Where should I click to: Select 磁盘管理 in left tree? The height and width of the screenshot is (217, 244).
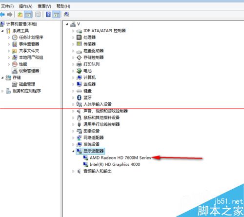tap(27, 84)
